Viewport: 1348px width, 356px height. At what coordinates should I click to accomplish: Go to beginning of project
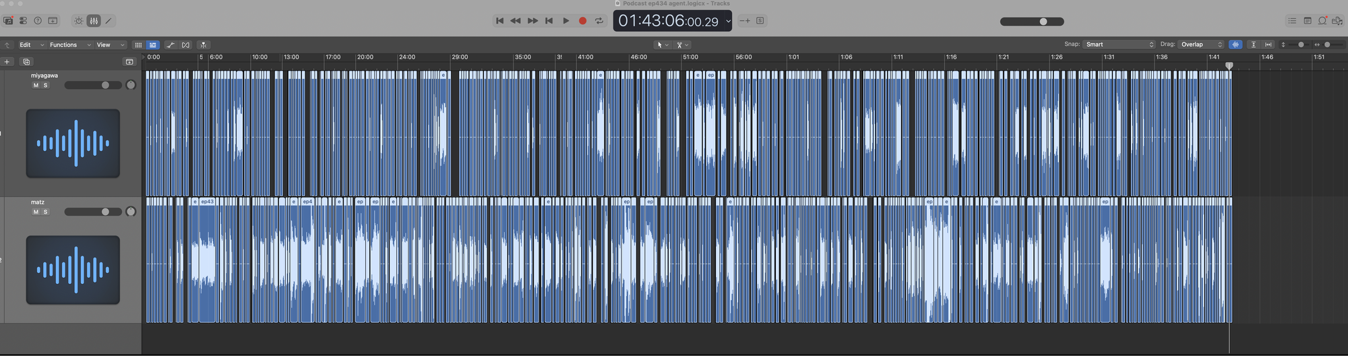pos(499,21)
